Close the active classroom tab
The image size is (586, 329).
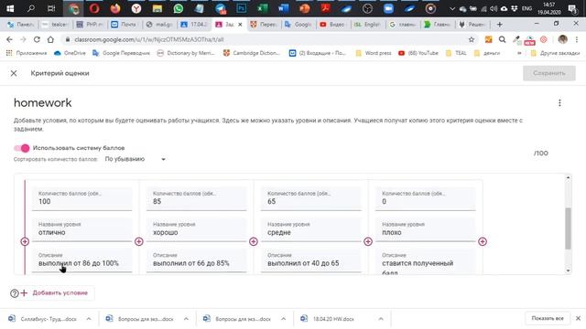[240, 25]
